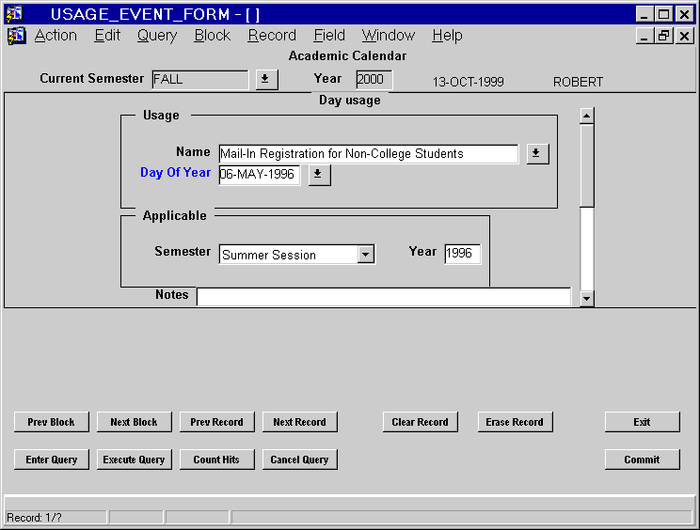
Task: Click the Count Hits button
Action: [217, 460]
